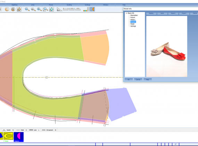Screen dimensions: 198x146
Task: Collapse the Basic info tree node
Action: coord(126,13)
